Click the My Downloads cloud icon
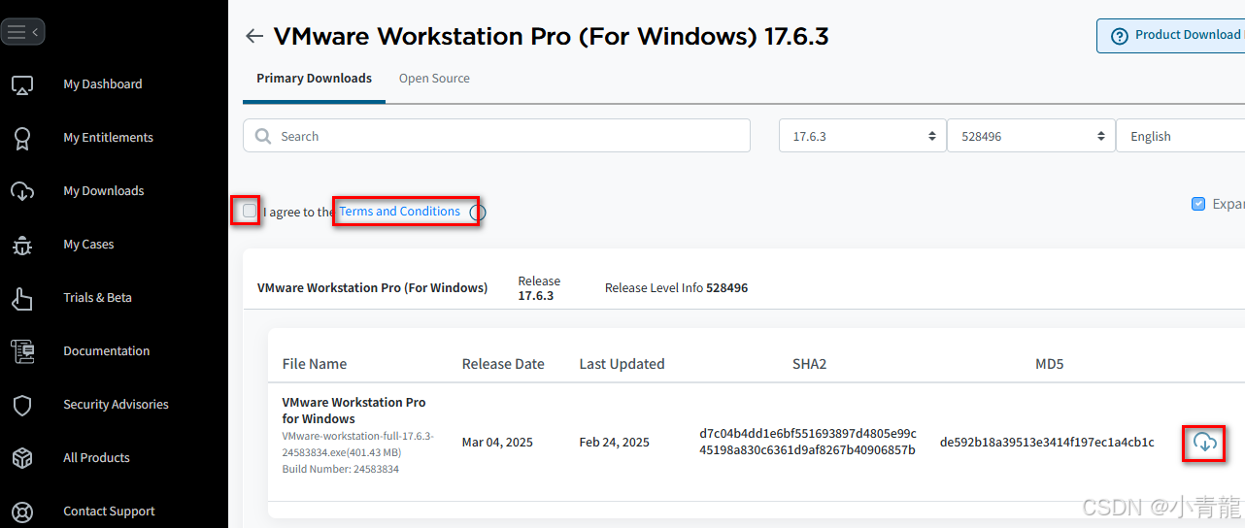Image resolution: width=1245 pixels, height=528 pixels. [x=22, y=191]
